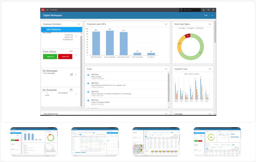Click the search magnifier icon

coord(181,10)
